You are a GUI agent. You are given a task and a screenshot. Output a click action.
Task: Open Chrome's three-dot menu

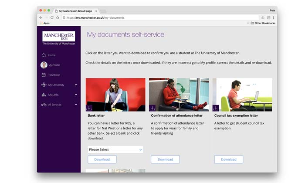274,17
